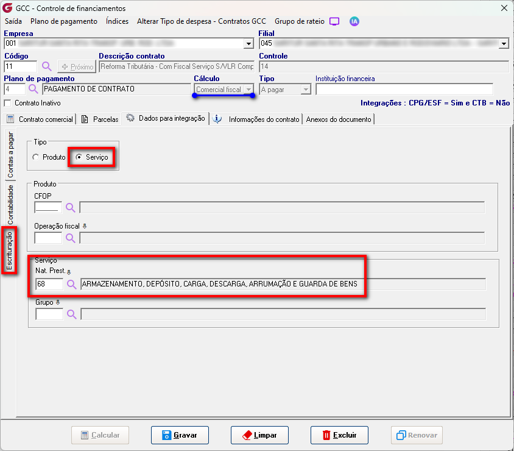This screenshot has width=514, height=451.
Task: Click the Excluir button
Action: (x=339, y=435)
